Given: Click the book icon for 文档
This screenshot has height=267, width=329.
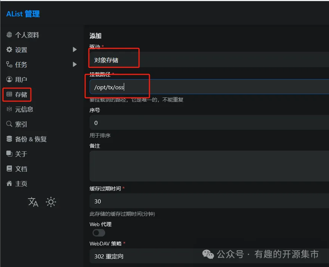Looking at the screenshot, I should tap(9, 168).
